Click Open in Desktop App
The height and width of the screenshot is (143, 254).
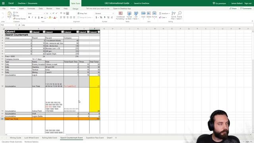click(122, 8)
